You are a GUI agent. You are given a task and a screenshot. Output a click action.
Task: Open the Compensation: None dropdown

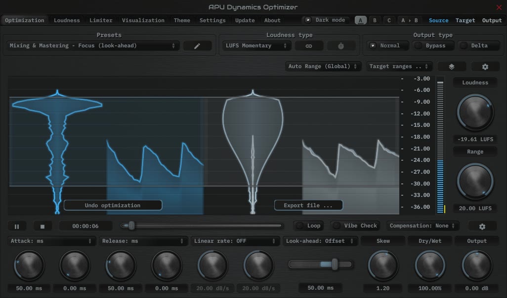(x=422, y=225)
